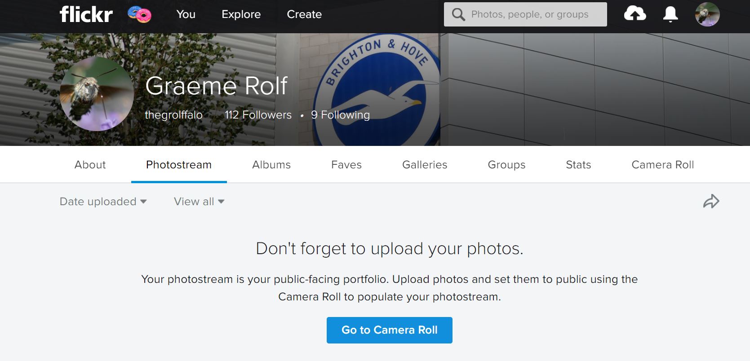Focus the Photos, people, or groups search field
750x361 pixels.
525,14
